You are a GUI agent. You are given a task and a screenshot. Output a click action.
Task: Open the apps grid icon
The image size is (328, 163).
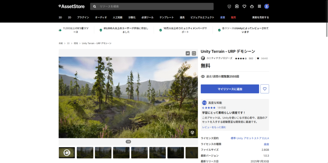pos(259,6)
